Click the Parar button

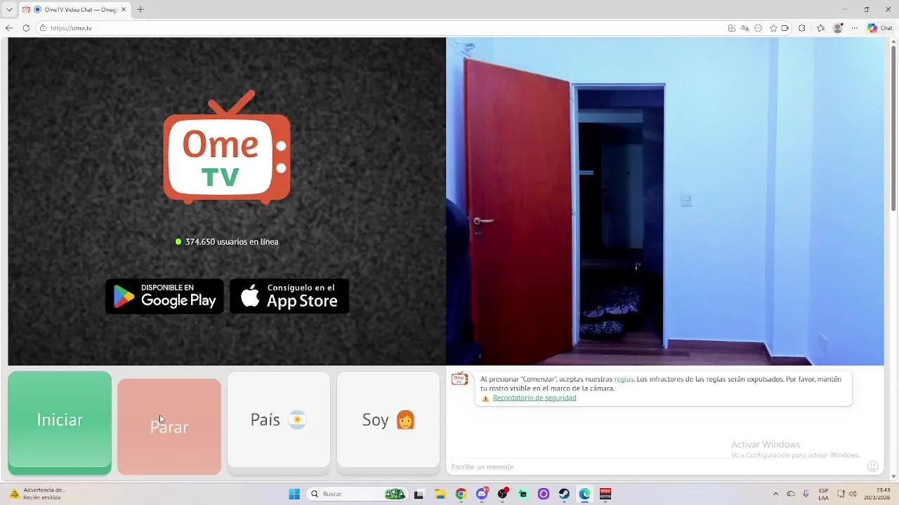169,426
